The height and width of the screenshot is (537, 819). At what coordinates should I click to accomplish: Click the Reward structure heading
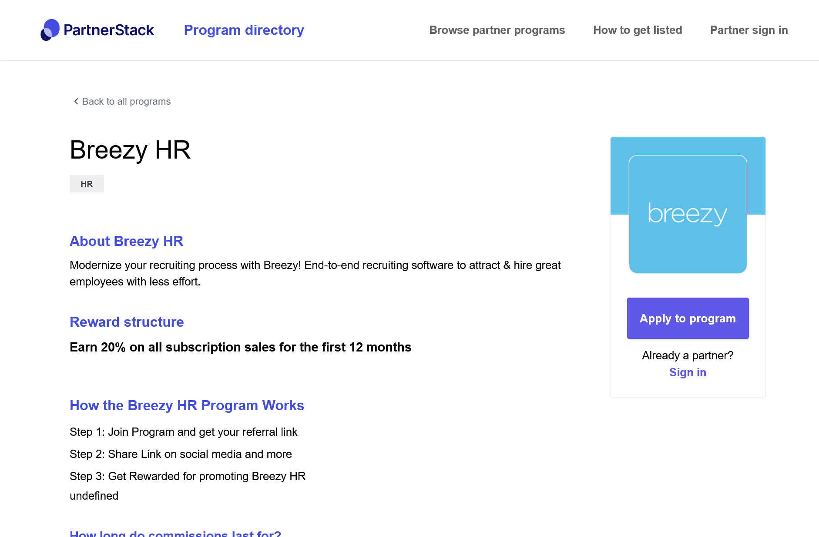click(127, 322)
